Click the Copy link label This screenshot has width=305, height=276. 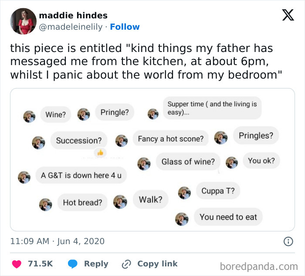click(157, 264)
